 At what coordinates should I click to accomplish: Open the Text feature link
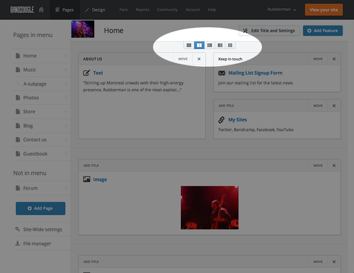98,73
